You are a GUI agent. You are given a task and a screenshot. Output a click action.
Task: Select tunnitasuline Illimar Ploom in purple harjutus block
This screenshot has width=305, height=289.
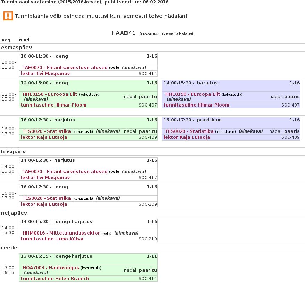click(x=196, y=105)
